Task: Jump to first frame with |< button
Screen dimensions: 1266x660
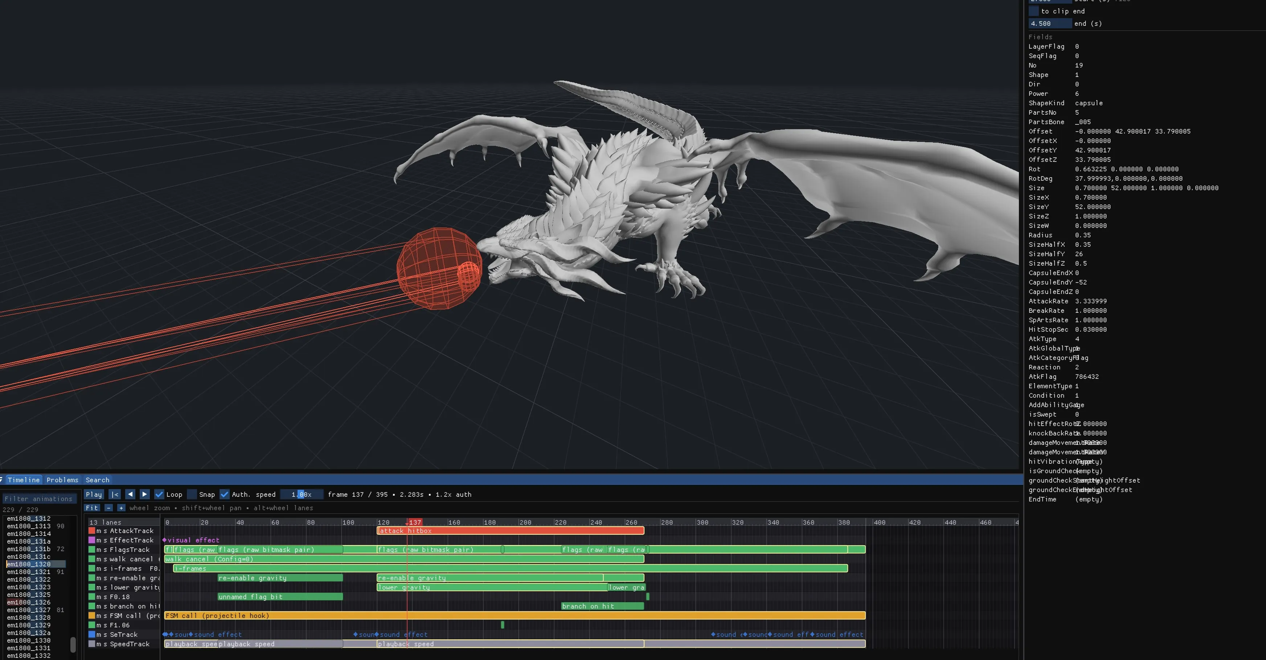Action: [115, 495]
